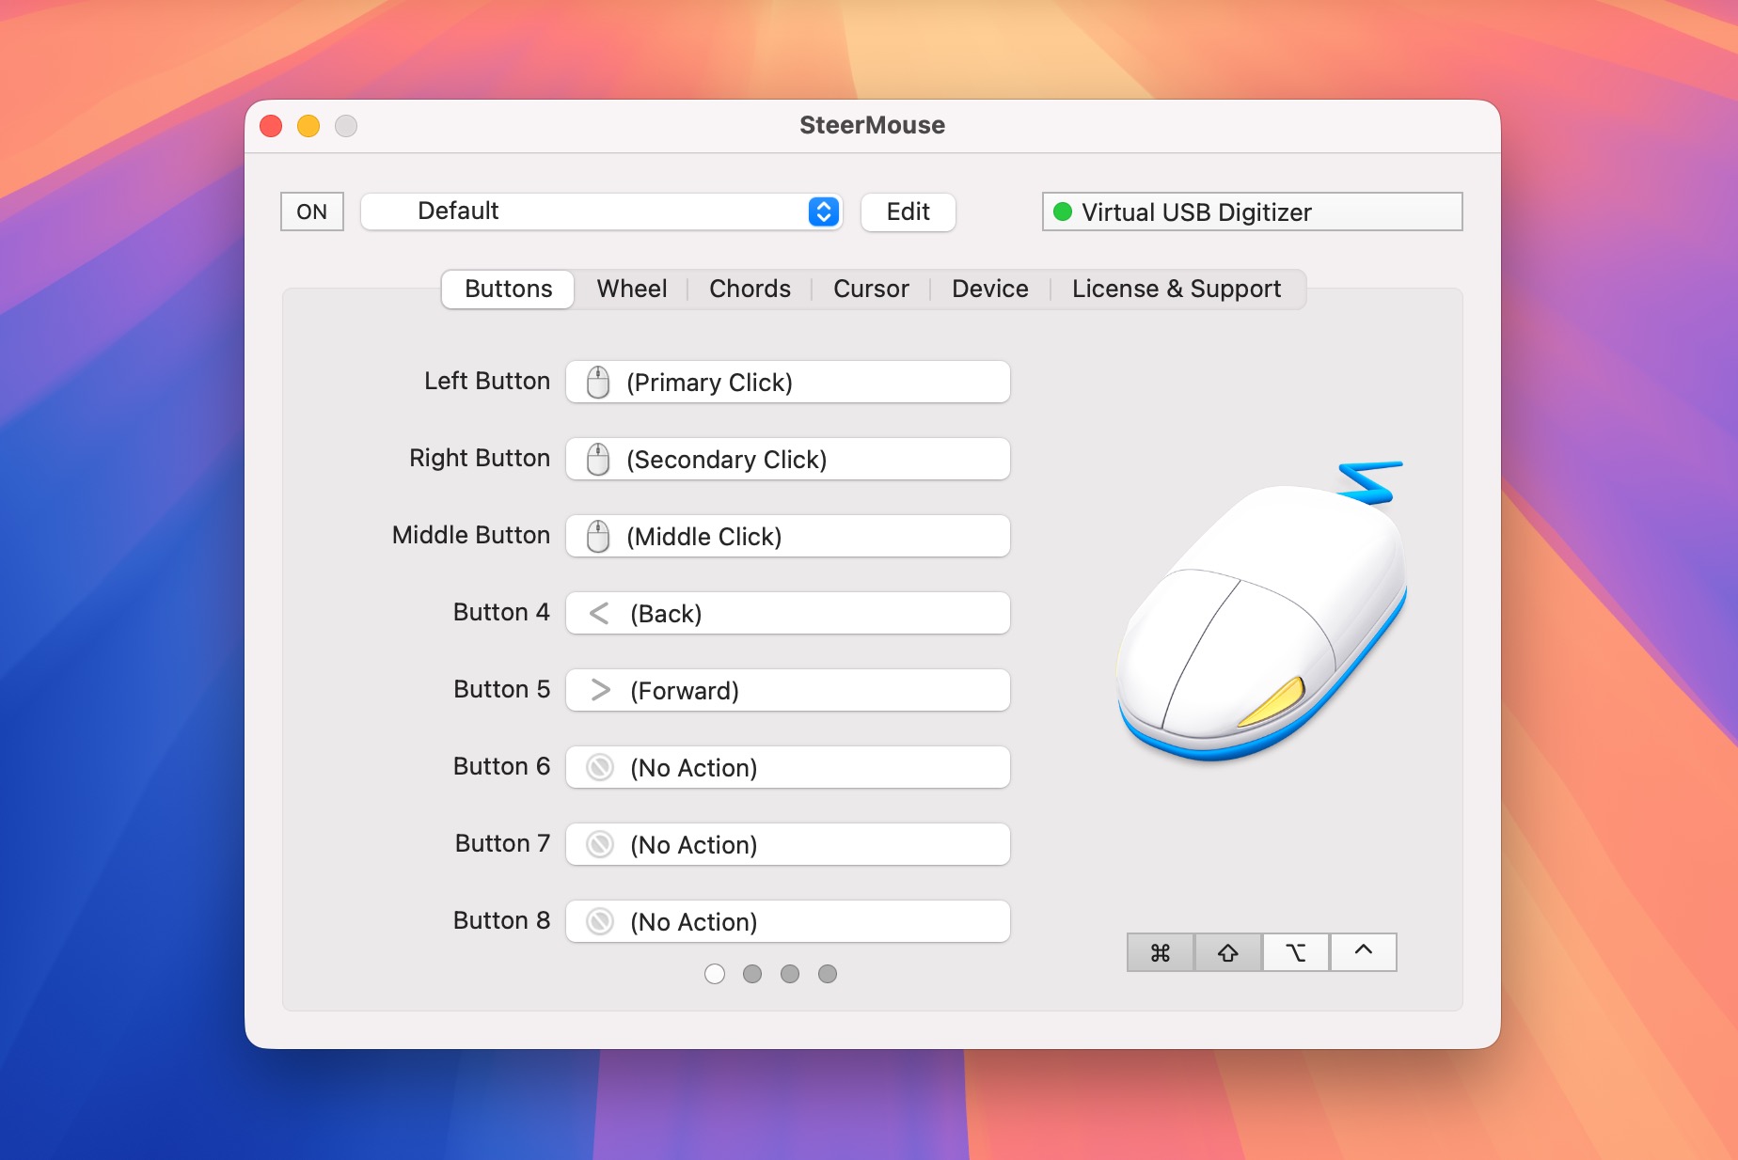Click the Right Button label

[x=480, y=458]
